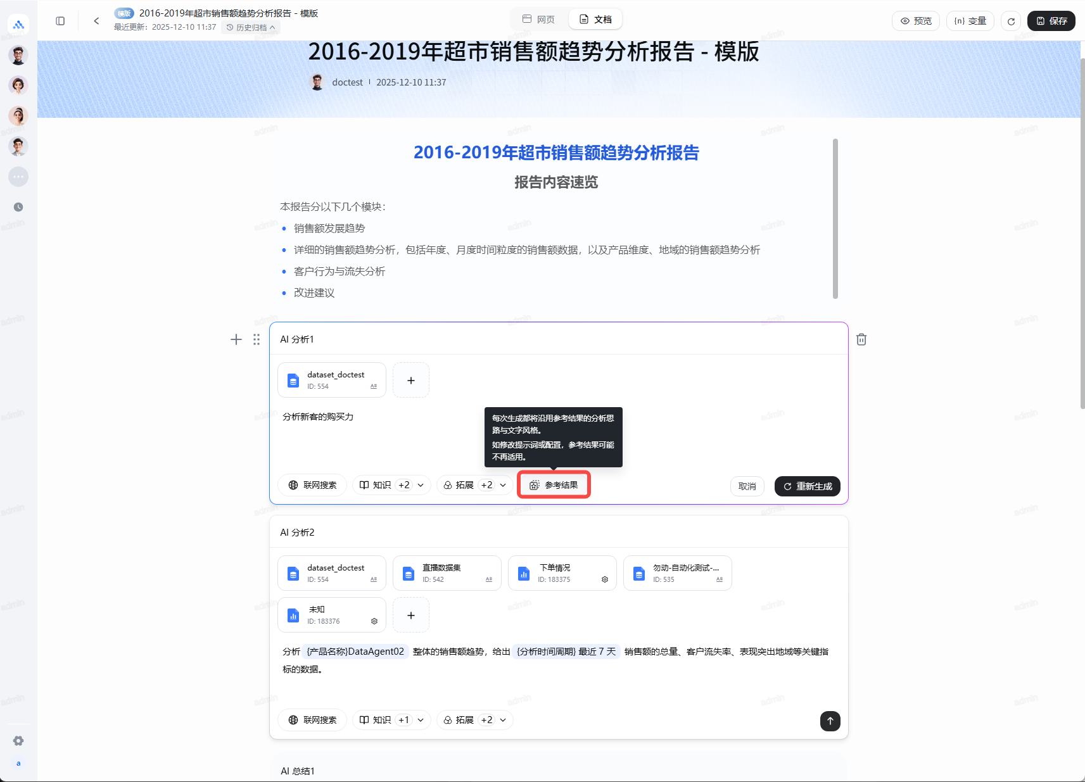This screenshot has width=1085, height=782.
Task: Click the trash icon to delete AI 分析1
Action: (861, 339)
